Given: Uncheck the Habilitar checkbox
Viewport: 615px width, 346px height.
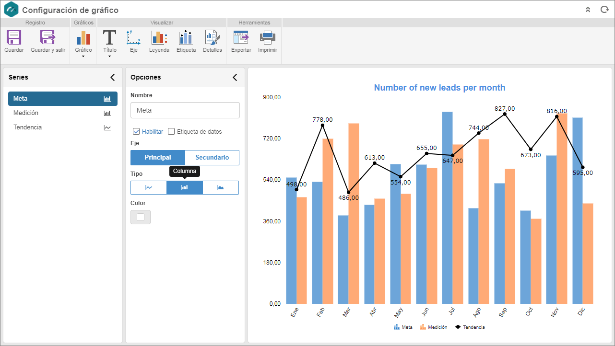Looking at the screenshot, I should click(136, 131).
